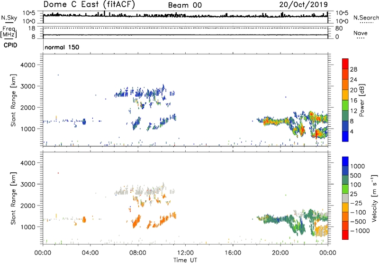Click the blue bottom of the Power color bar
Image resolution: width=379 pixels, height=263 pixels.
pyautogui.click(x=345, y=136)
